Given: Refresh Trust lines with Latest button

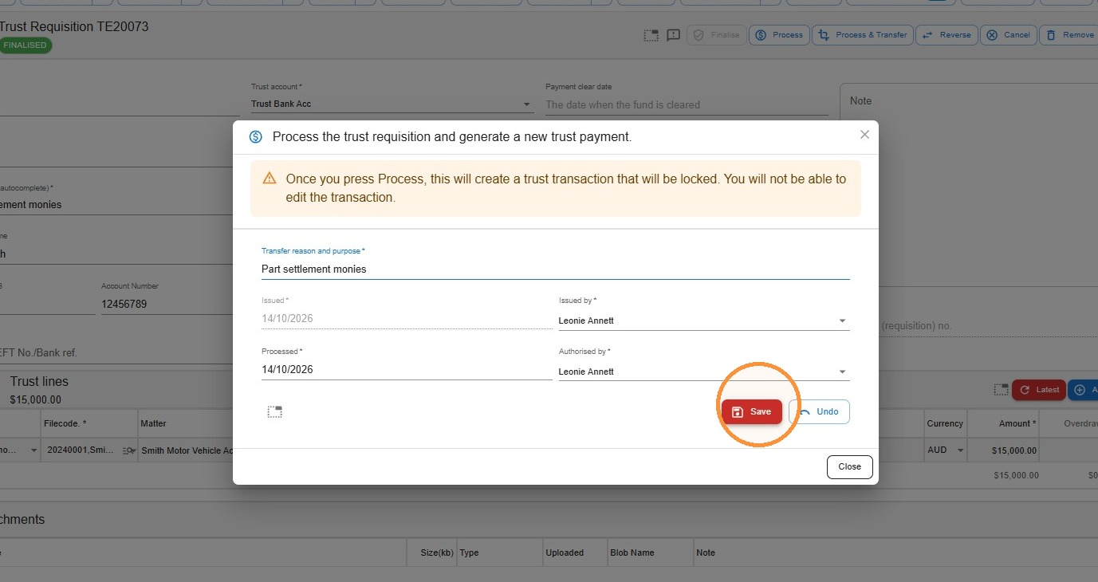Looking at the screenshot, I should (1039, 390).
